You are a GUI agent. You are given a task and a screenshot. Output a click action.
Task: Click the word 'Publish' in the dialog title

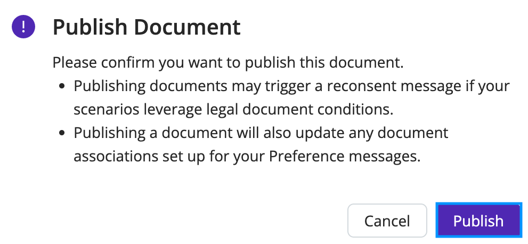(x=90, y=27)
